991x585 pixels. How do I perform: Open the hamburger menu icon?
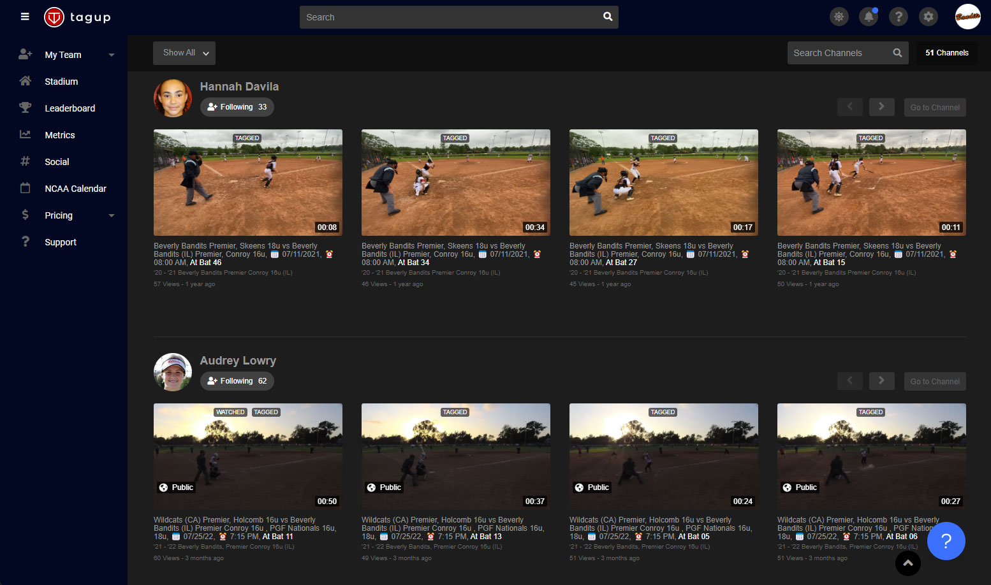[25, 17]
